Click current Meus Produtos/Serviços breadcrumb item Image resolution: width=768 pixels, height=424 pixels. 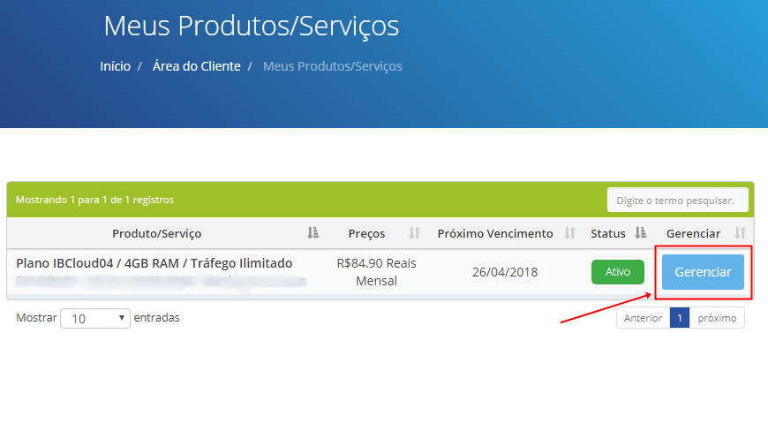point(332,66)
